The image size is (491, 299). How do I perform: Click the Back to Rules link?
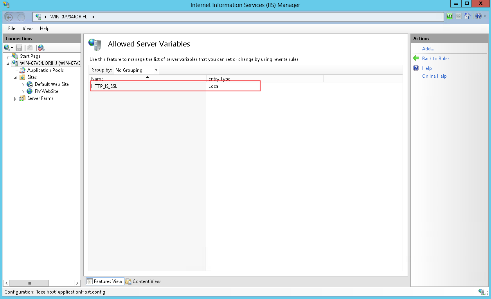(x=436, y=59)
